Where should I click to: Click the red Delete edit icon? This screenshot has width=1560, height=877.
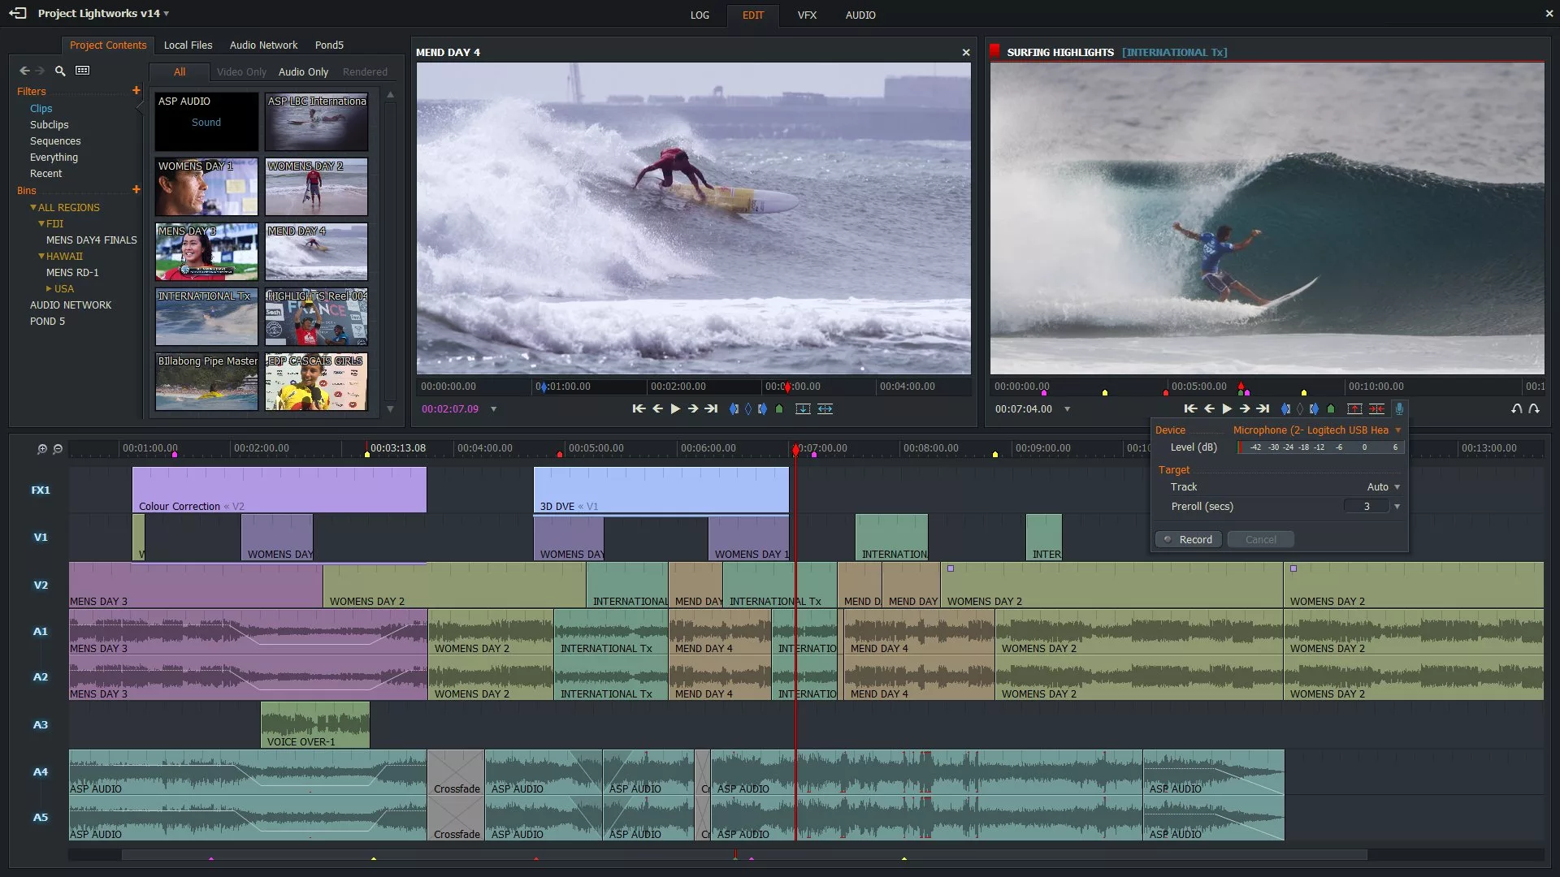point(1376,408)
